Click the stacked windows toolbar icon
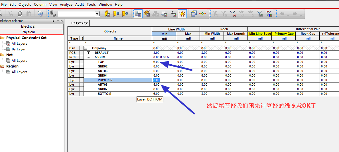The width and height of the screenshot is (339, 152). 194,14
